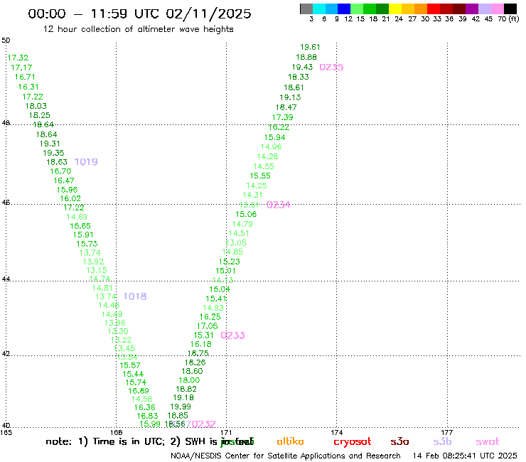Viewport: 526px width, 462px height.
Task: Click the latitude axis label '44'
Action: click(x=6, y=279)
